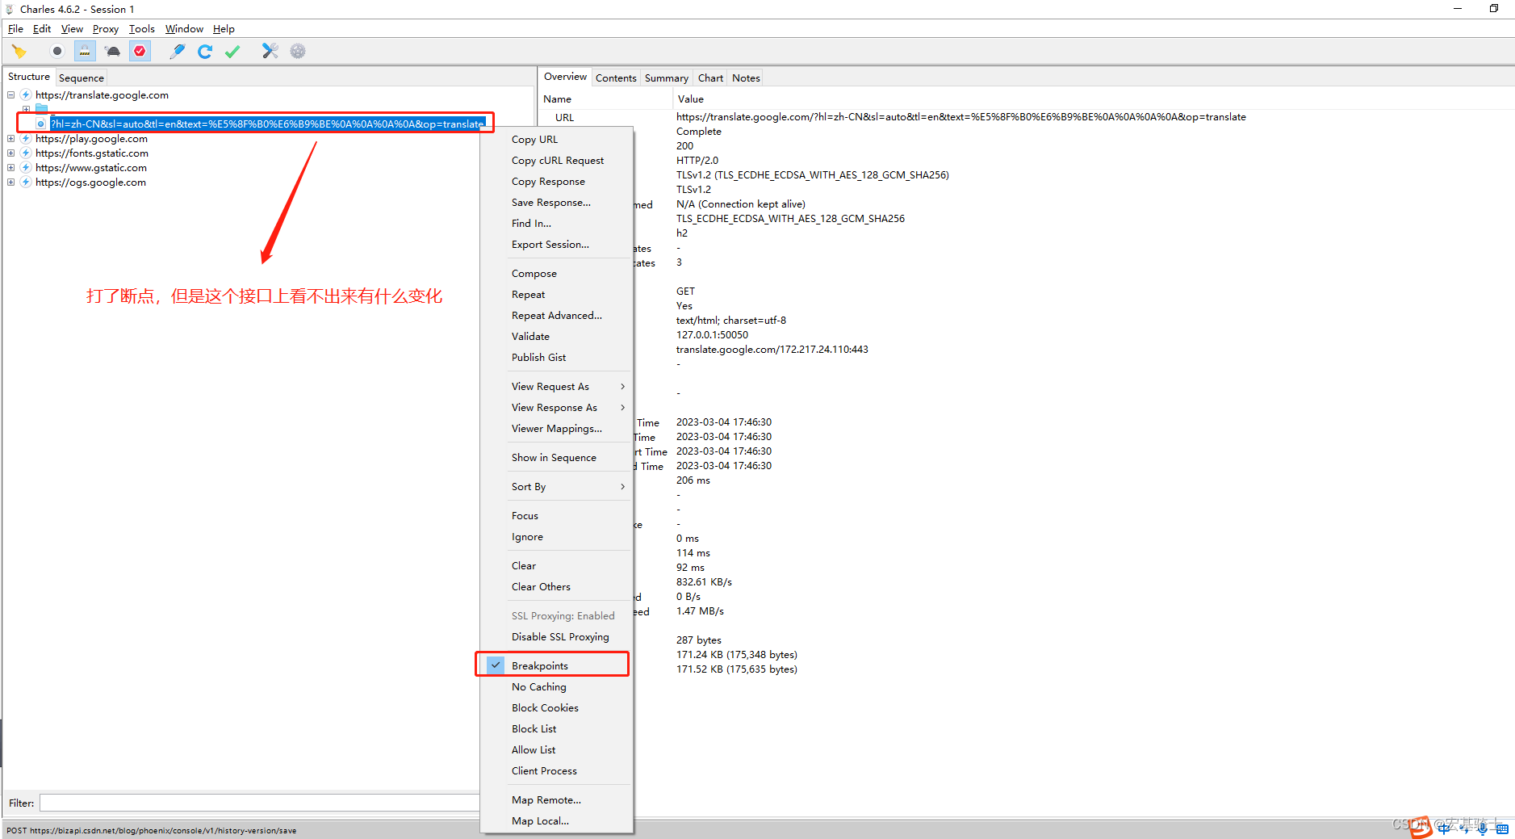This screenshot has width=1515, height=839.
Task: Click the broom Clear Session icon
Action: tap(19, 52)
